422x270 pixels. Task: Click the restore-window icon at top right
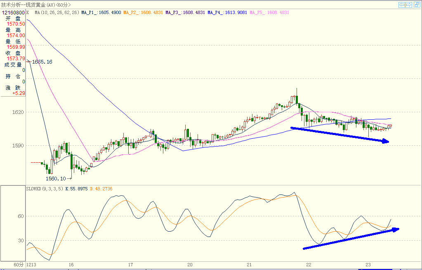pos(417,5)
